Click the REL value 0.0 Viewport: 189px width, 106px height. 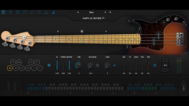pos(124,73)
